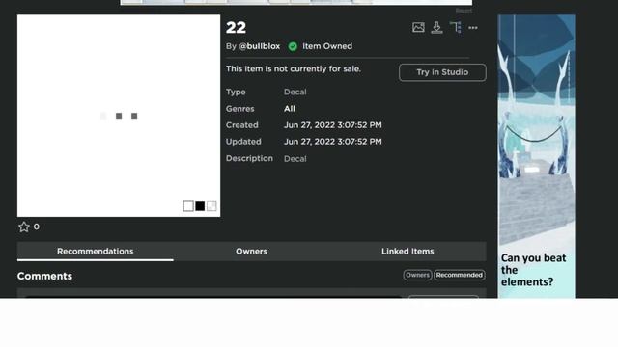
Task: Click the favorites count 0
Action: coord(37,227)
